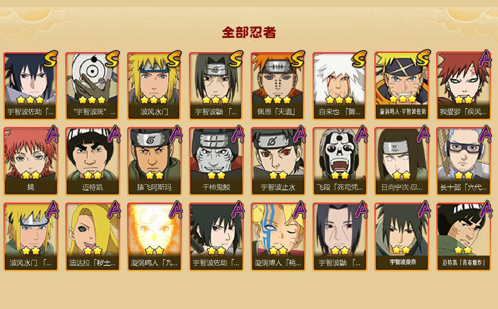Choose the 长十郎「六代」 ninja card

tap(463, 161)
